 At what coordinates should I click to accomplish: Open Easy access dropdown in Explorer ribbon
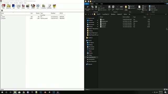(x=132, y=8)
